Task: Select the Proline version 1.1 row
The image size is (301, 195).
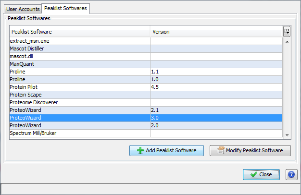Action: (146, 72)
